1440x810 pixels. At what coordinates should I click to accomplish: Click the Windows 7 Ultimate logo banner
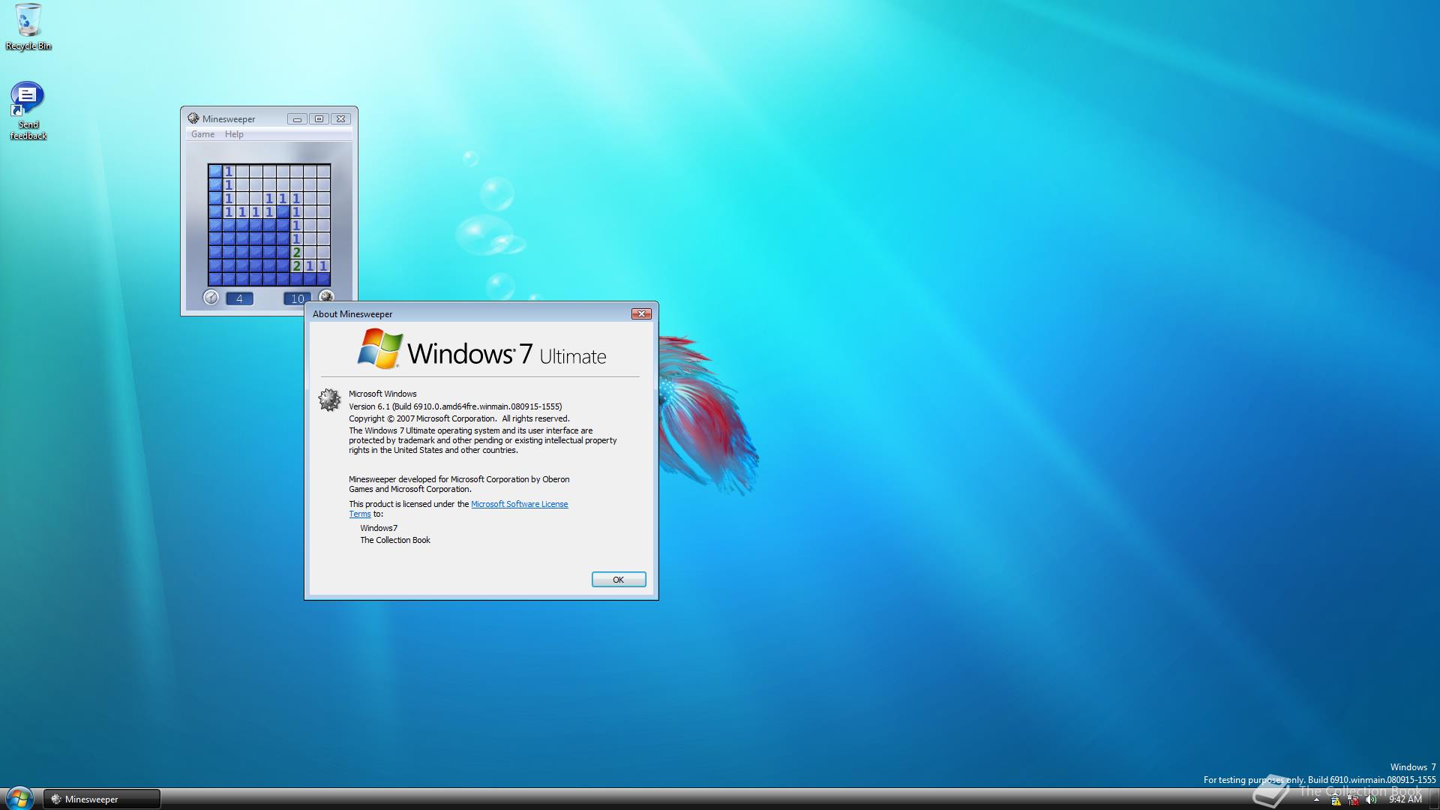point(481,349)
